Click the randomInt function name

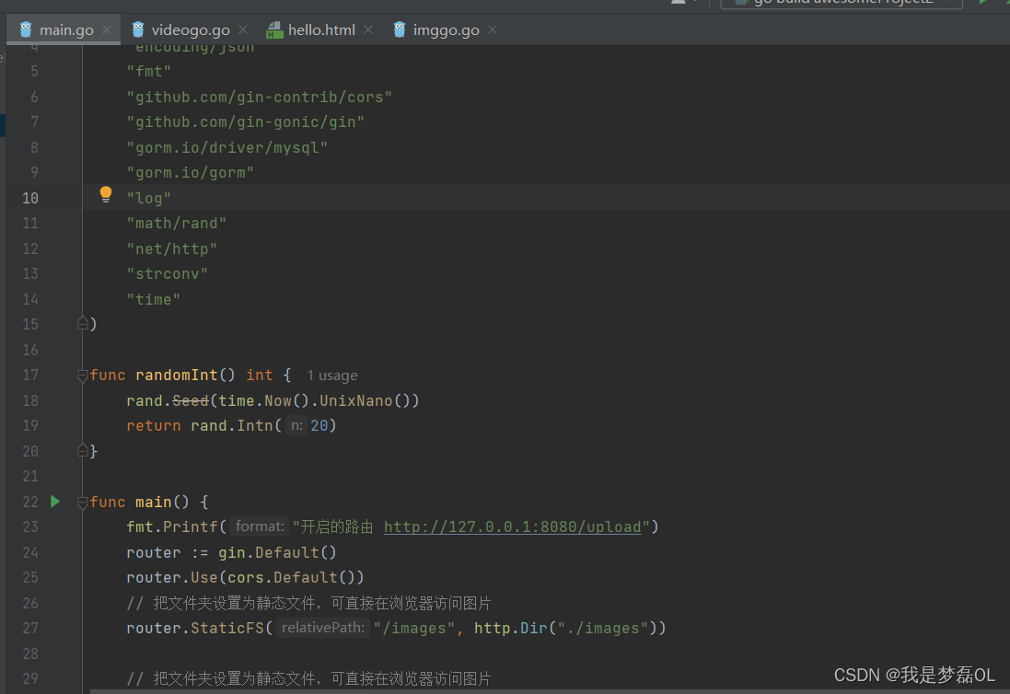pyautogui.click(x=177, y=376)
